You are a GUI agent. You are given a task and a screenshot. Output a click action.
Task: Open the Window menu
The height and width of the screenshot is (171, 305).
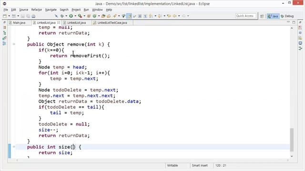pyautogui.click(x=97, y=9)
